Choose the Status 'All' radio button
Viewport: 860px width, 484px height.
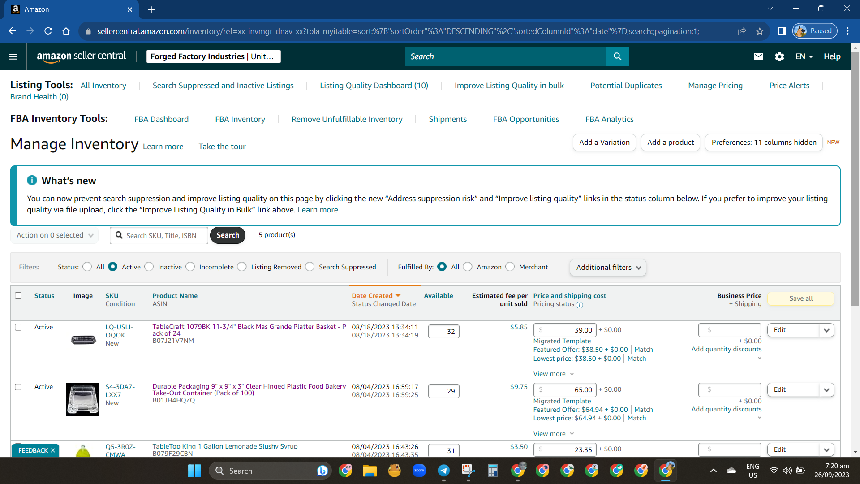tap(88, 267)
